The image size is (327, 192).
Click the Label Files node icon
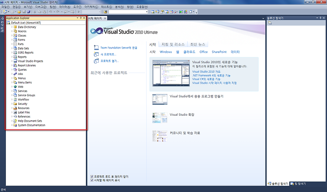pyautogui.click(x=15, y=112)
